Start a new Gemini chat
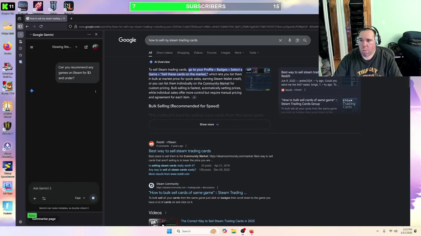This screenshot has height=236, width=421. (x=86, y=47)
